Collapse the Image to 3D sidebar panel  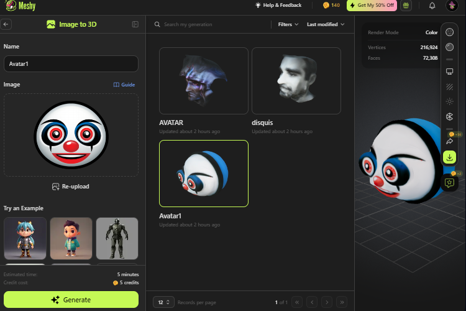135,24
